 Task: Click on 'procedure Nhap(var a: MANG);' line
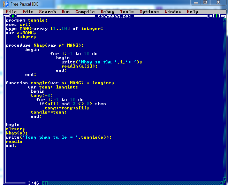45,45
